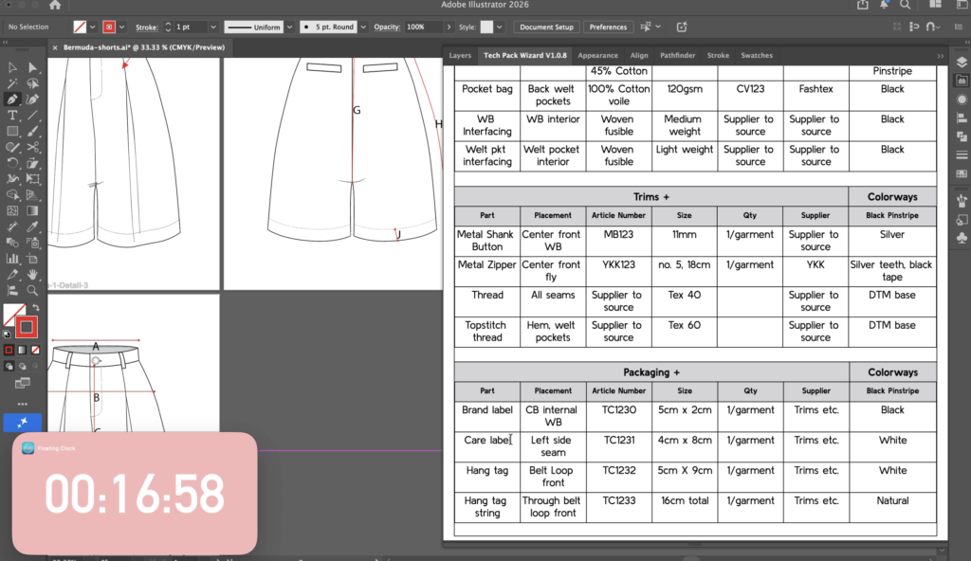971x561 pixels.
Task: Pick the Scissors tool
Action: [33, 147]
